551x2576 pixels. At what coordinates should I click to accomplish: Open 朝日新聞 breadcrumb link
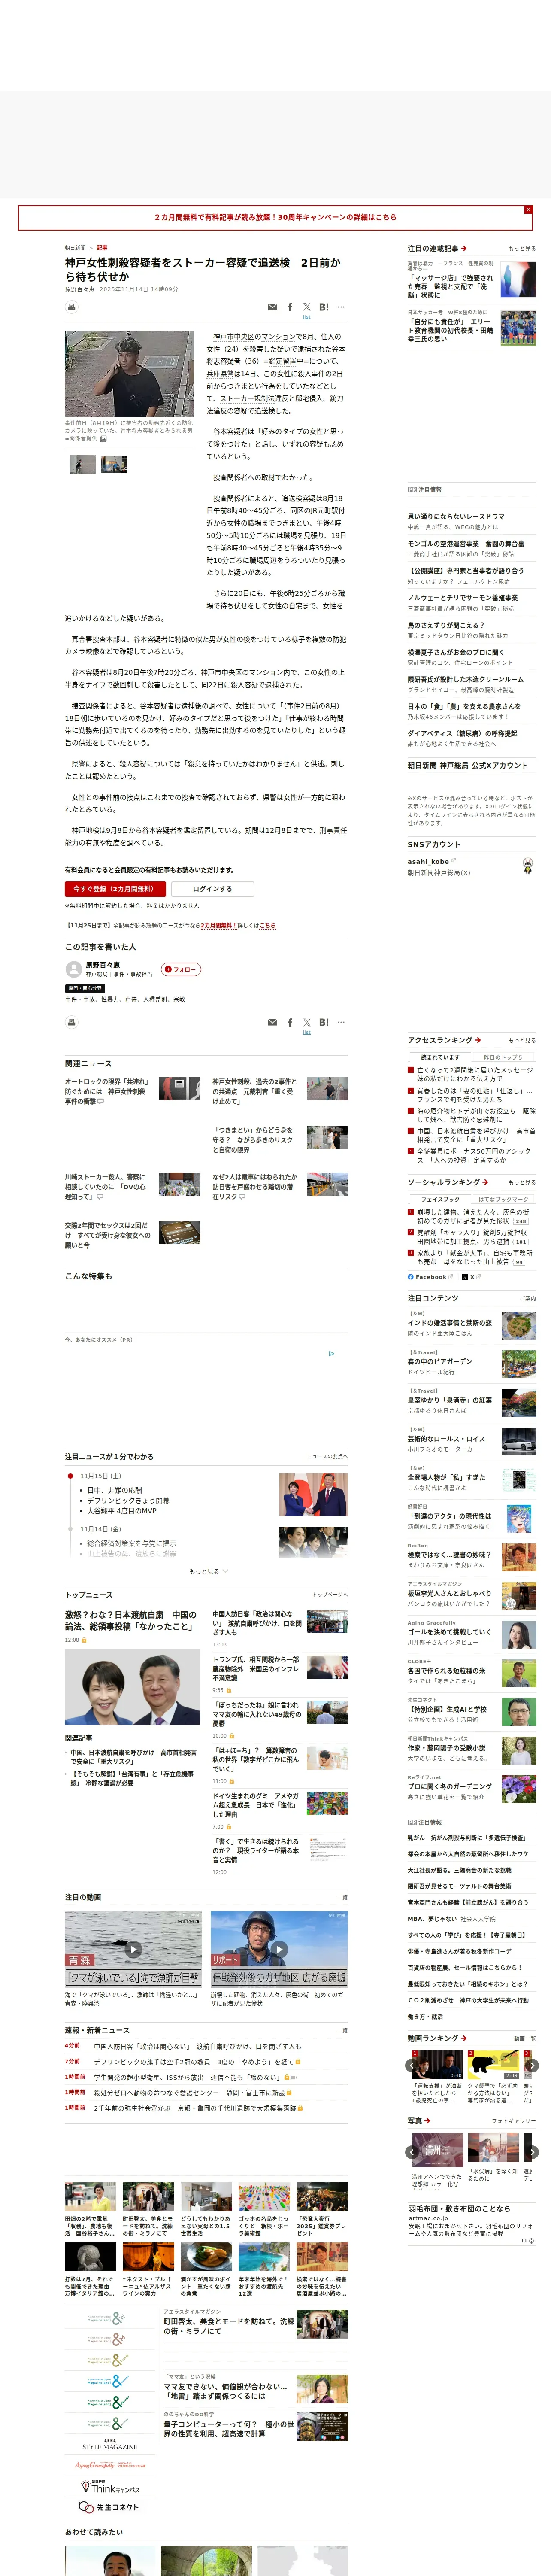pos(75,248)
